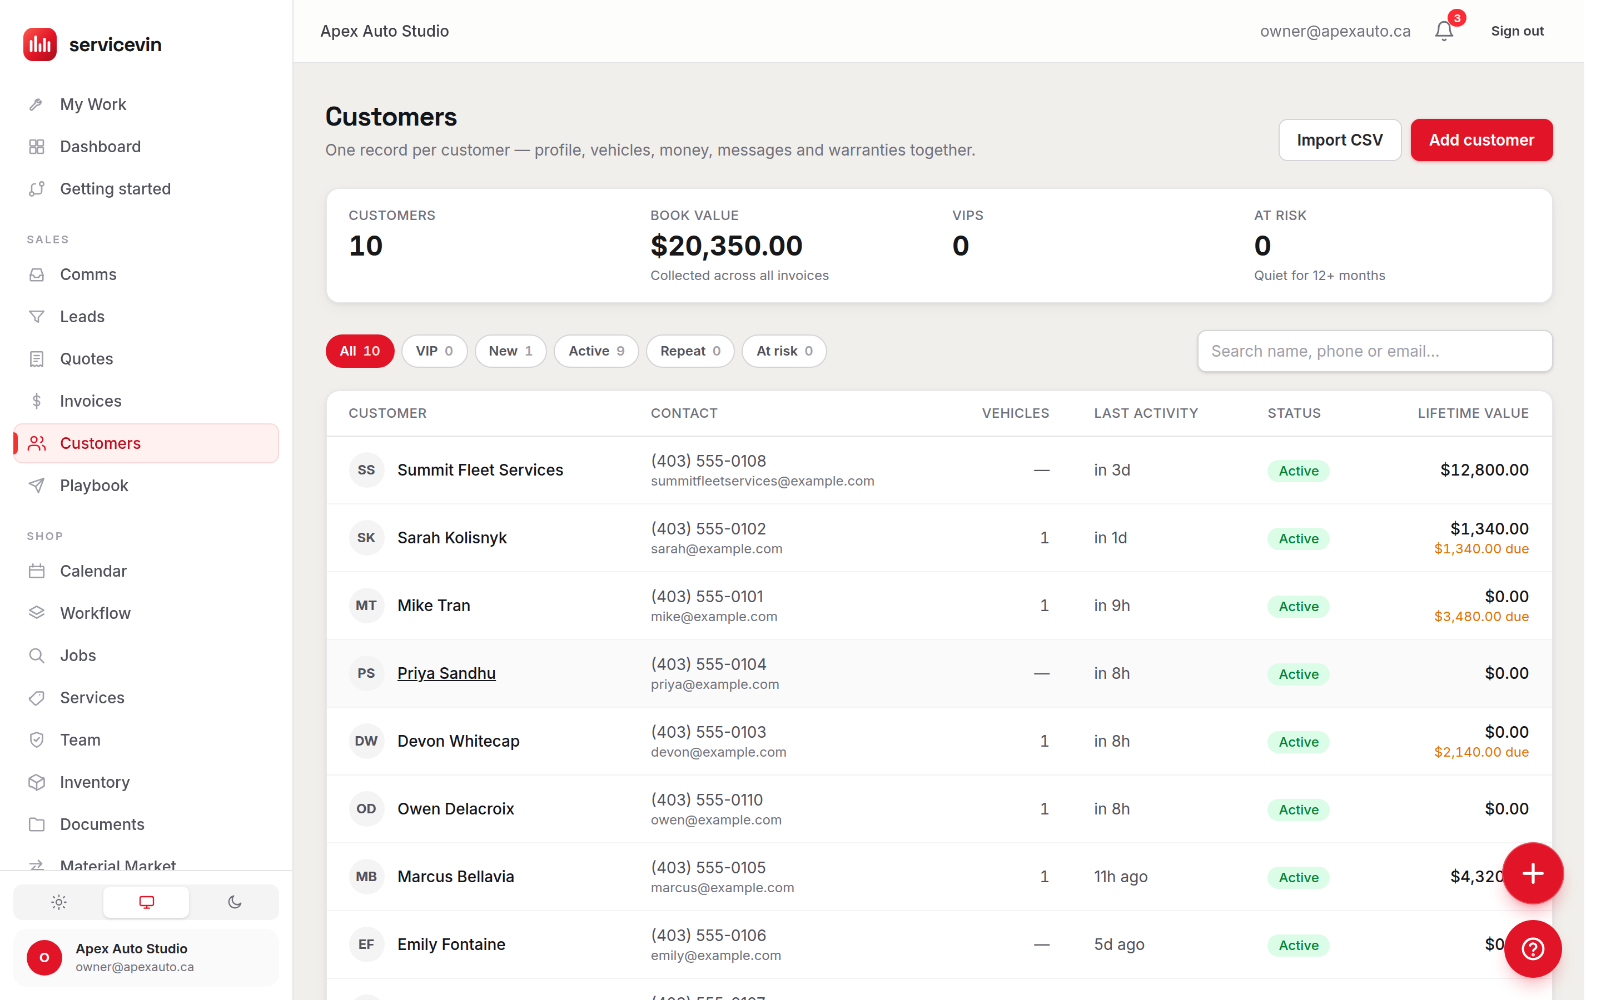Click the Getting started route icon

(36, 189)
